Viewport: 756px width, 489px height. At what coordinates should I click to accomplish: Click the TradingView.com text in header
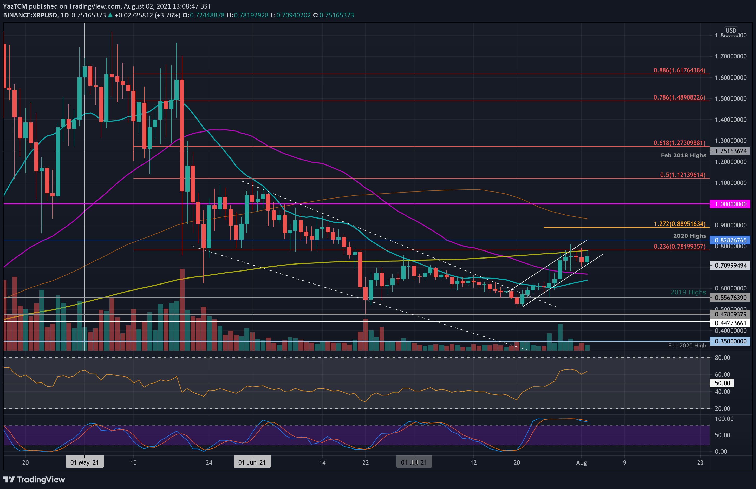point(94,6)
